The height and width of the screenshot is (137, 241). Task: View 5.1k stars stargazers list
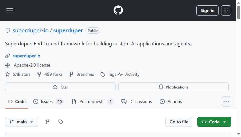pos(18,75)
